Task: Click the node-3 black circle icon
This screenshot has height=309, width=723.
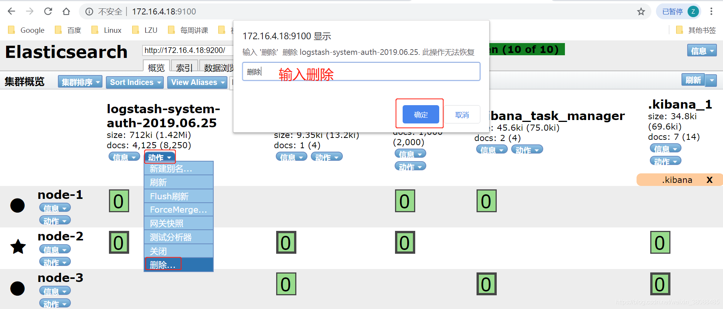Action: (x=18, y=288)
